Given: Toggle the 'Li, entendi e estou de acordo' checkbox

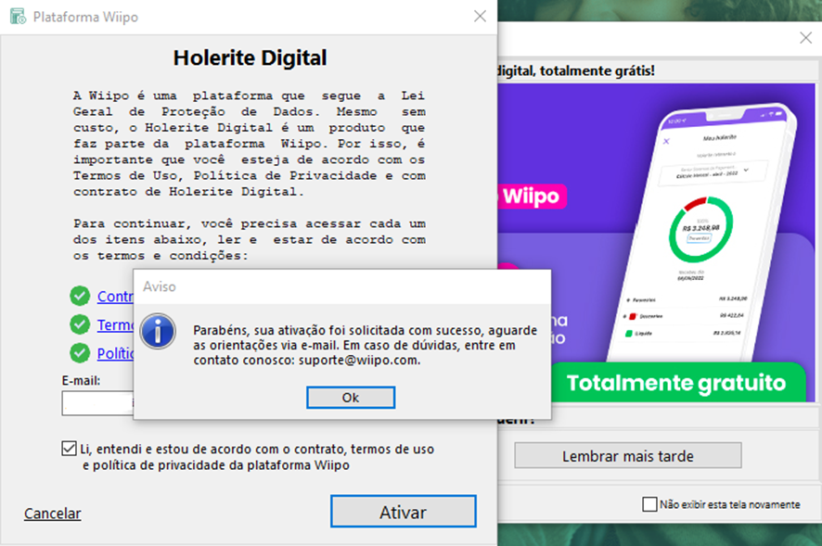Looking at the screenshot, I should coord(70,449).
